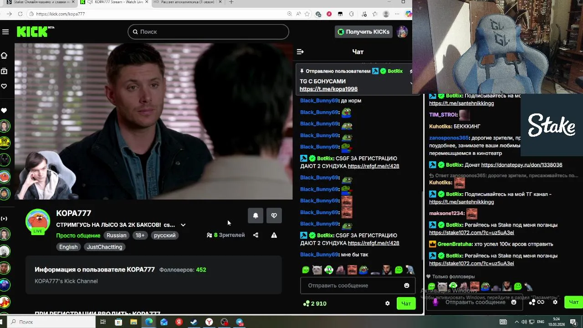Screen dimensions: 583x328
Task: Focus the Поиск search field on Kick
Action: pos(208,32)
